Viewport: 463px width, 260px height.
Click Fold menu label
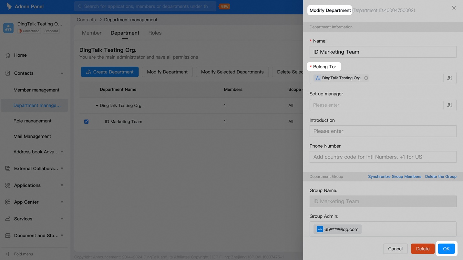(24, 254)
